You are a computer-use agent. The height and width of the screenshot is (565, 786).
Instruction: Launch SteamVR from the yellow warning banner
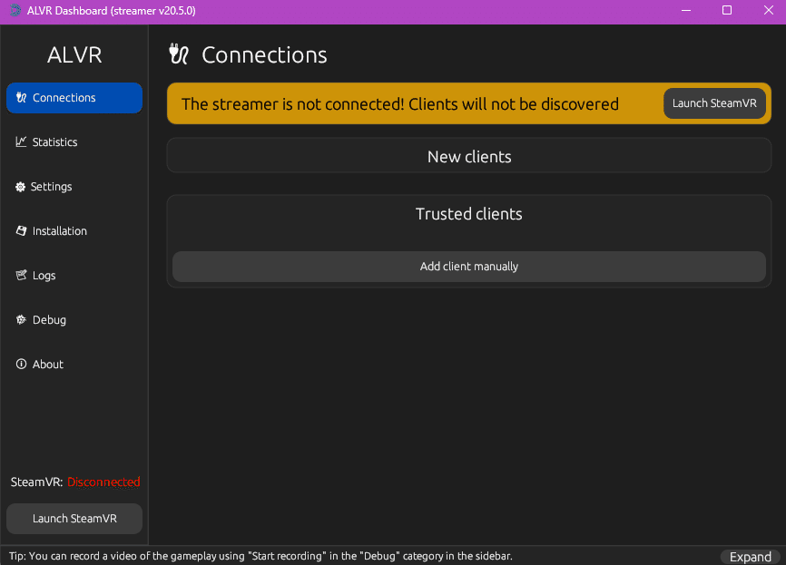pos(714,103)
